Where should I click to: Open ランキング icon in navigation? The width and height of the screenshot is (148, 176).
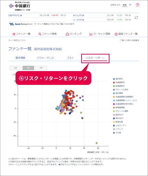coord(67,34)
